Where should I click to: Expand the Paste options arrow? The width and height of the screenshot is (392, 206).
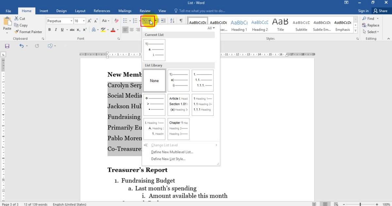tap(7, 33)
